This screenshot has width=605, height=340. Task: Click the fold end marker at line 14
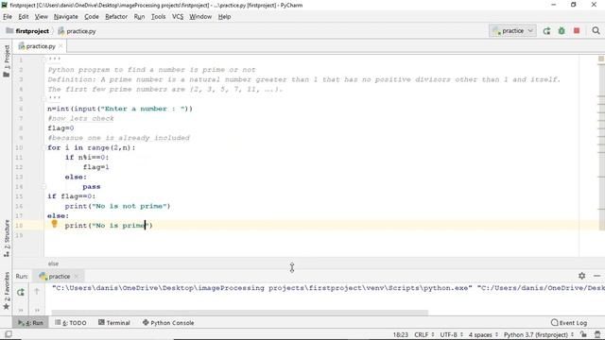(x=43, y=187)
